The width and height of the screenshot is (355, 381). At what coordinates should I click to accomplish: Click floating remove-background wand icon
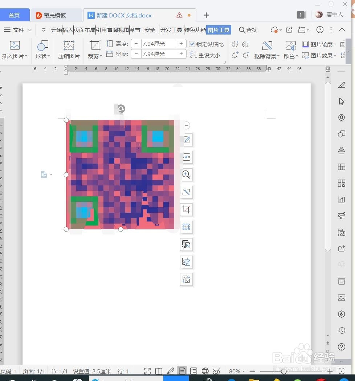[x=186, y=192]
